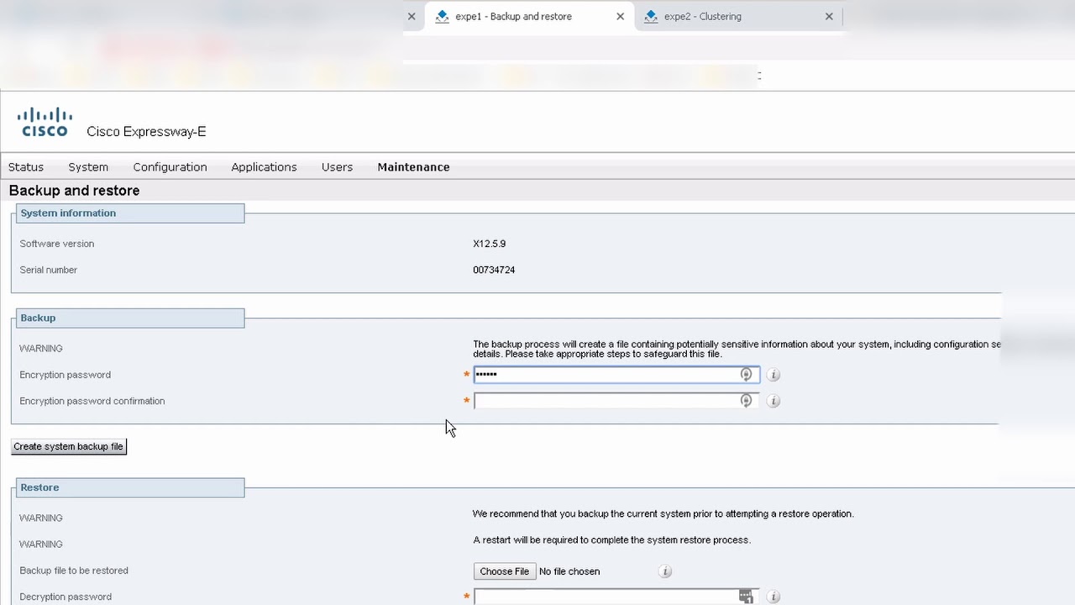Click the expe2 Clustering tab favicon
This screenshot has width=1075, height=605.
651,16
